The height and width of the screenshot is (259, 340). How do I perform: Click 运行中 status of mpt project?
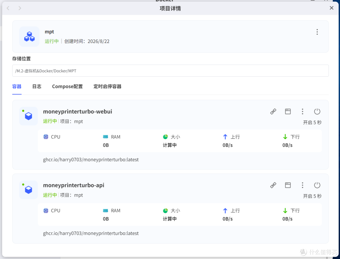52,41
